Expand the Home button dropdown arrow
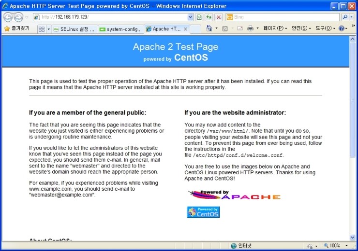Viewport: 358px width, 251px height. click(x=216, y=28)
